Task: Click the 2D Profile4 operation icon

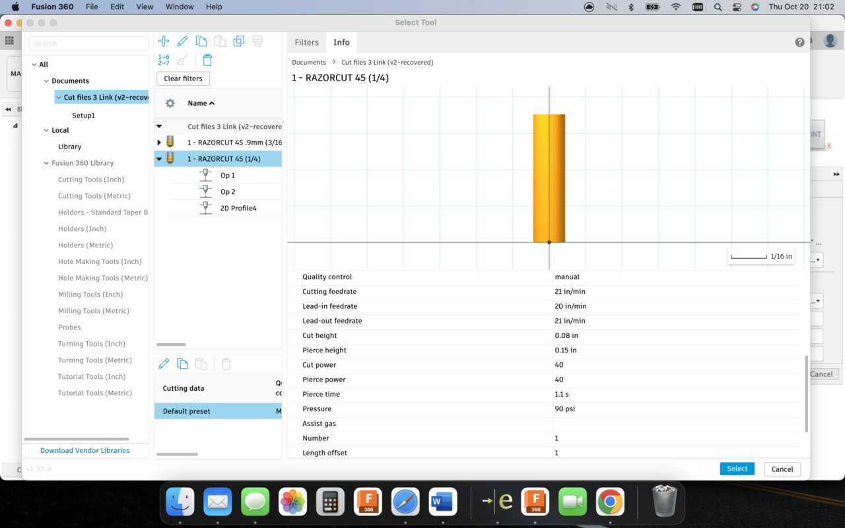Action: [206, 208]
